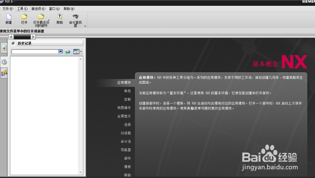Click the picture view icon in history panel
The image size is (315, 178).
click(76, 52)
